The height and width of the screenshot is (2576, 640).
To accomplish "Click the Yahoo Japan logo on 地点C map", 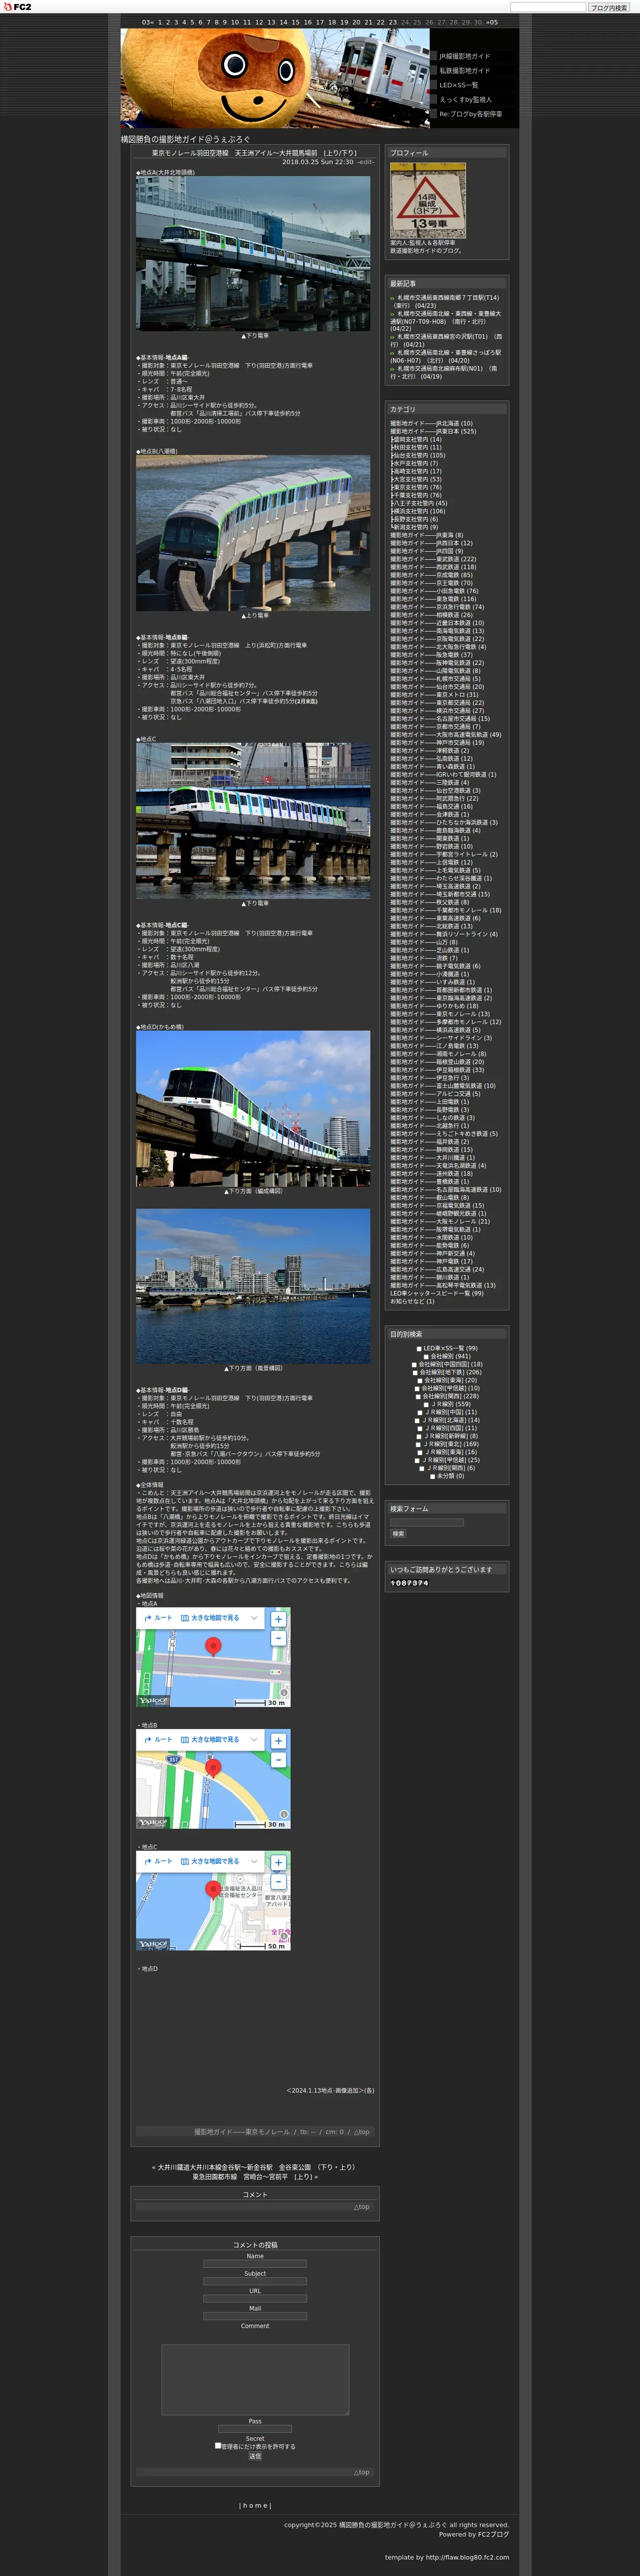I will tap(153, 1944).
